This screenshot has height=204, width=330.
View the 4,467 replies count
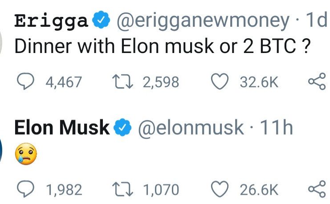click(64, 82)
